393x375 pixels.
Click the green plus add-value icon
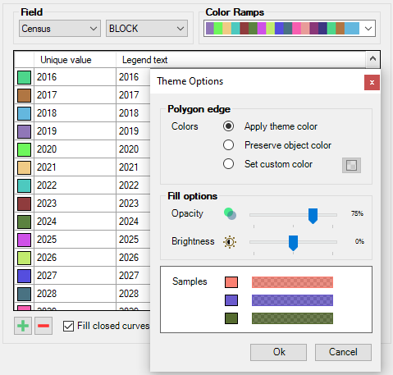coord(23,326)
